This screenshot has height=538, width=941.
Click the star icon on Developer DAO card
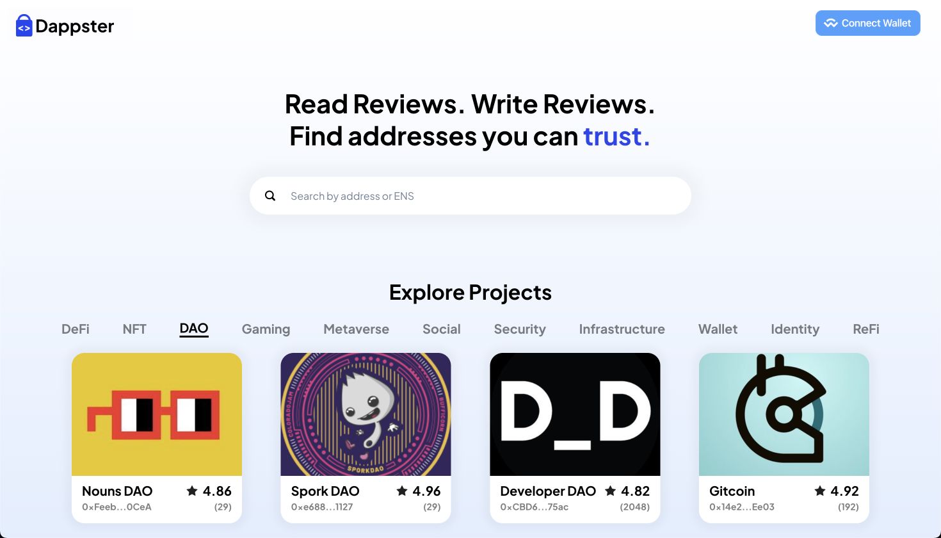coord(611,491)
